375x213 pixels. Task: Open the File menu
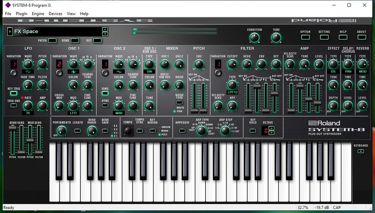pos(8,14)
